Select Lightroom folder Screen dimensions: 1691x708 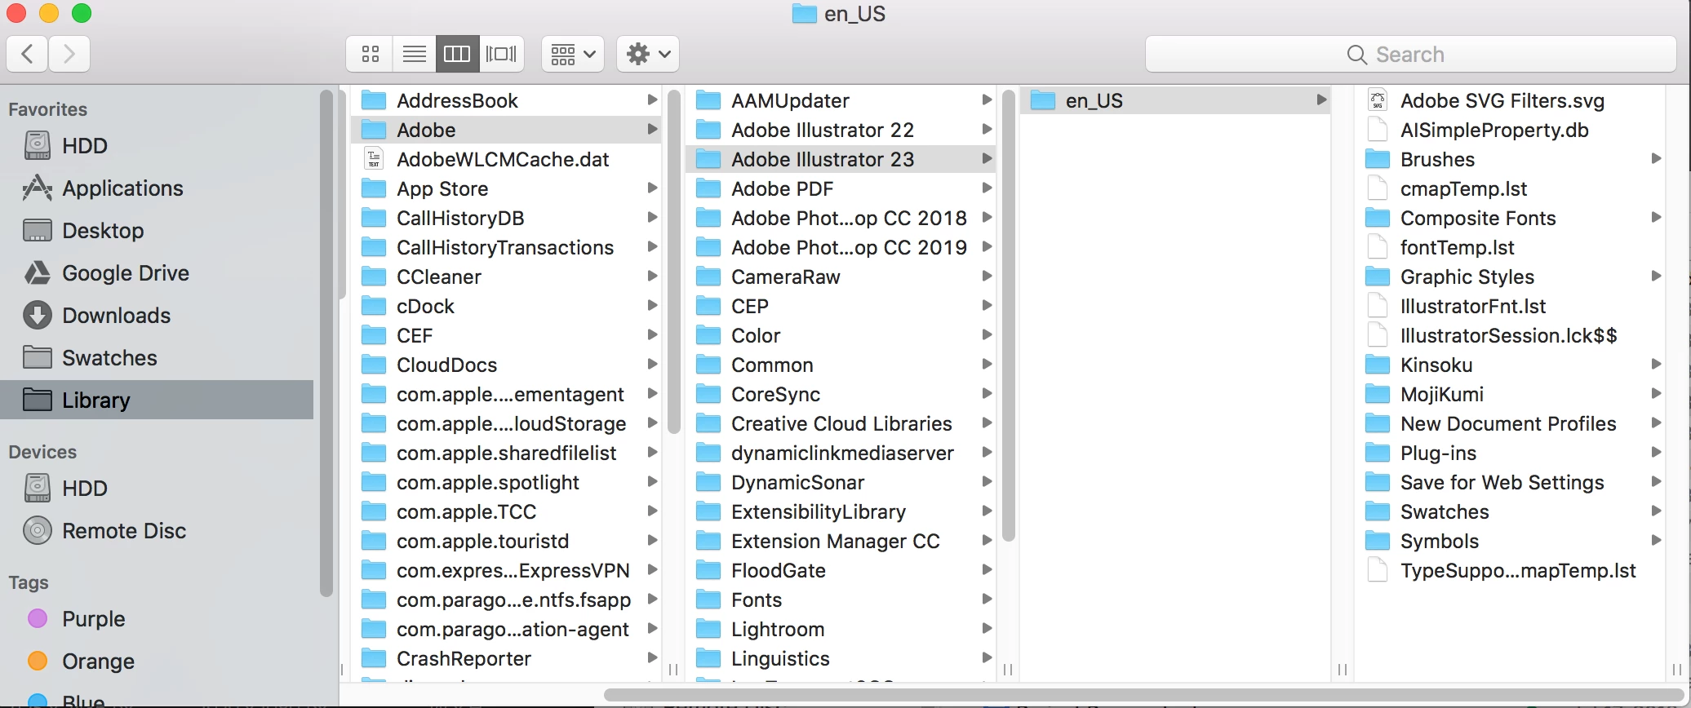pyautogui.click(x=841, y=629)
